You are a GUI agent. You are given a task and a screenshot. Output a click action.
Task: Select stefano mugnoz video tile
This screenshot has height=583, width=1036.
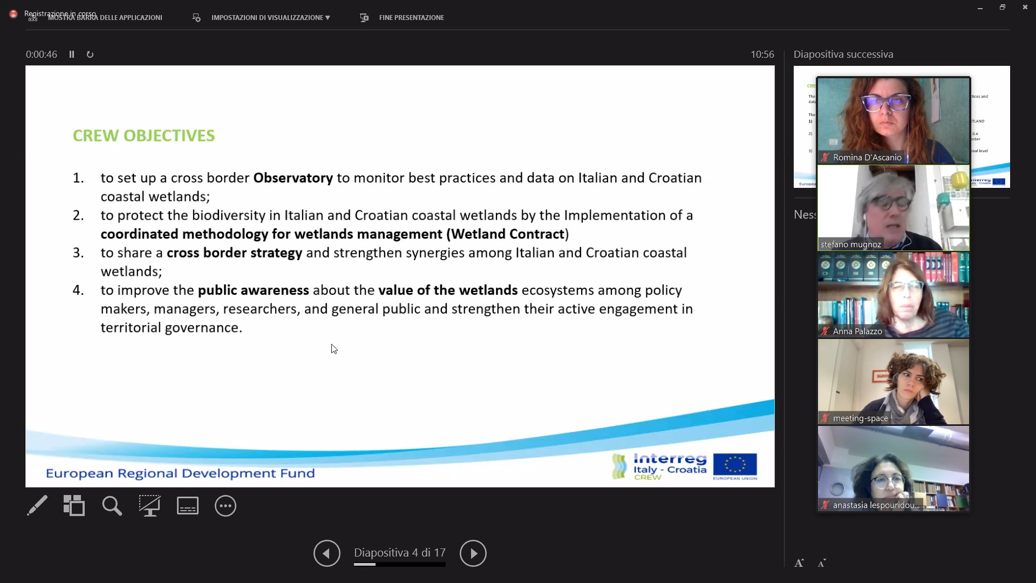coord(893,208)
